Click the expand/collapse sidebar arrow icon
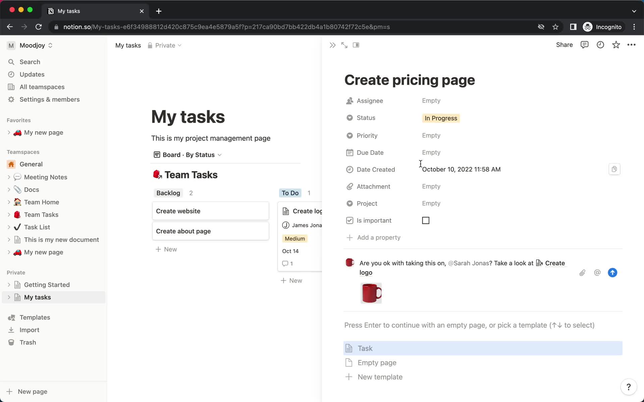Screen dimensions: 644x402 (x=332, y=45)
